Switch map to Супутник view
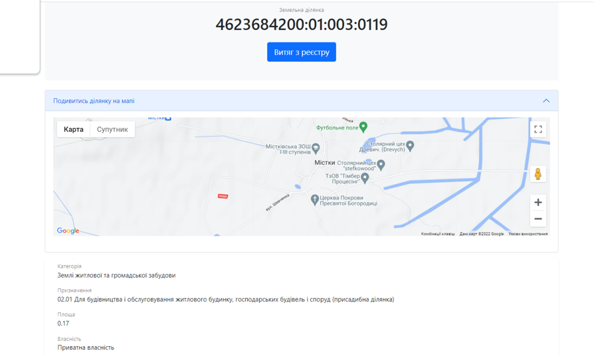 112,130
